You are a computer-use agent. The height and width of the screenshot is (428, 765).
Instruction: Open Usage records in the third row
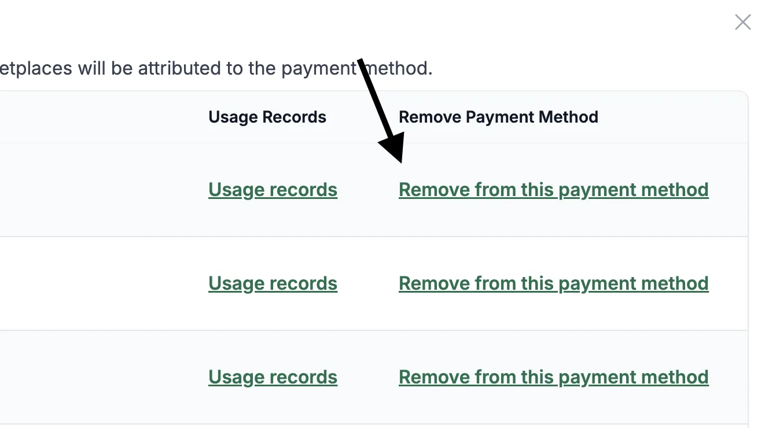pyautogui.click(x=273, y=377)
